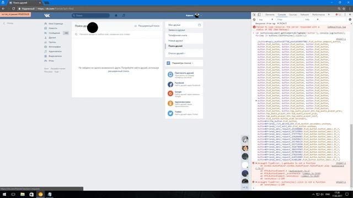353x198 pixels.
Task: Switch to DevTools Elements tab
Action: 270,15
